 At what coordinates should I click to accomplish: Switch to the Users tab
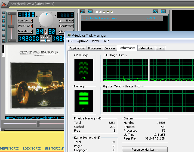160,48
